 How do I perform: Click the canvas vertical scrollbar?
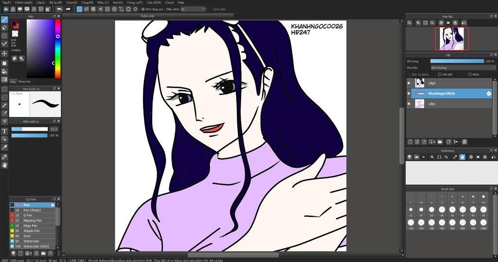pos(401,135)
